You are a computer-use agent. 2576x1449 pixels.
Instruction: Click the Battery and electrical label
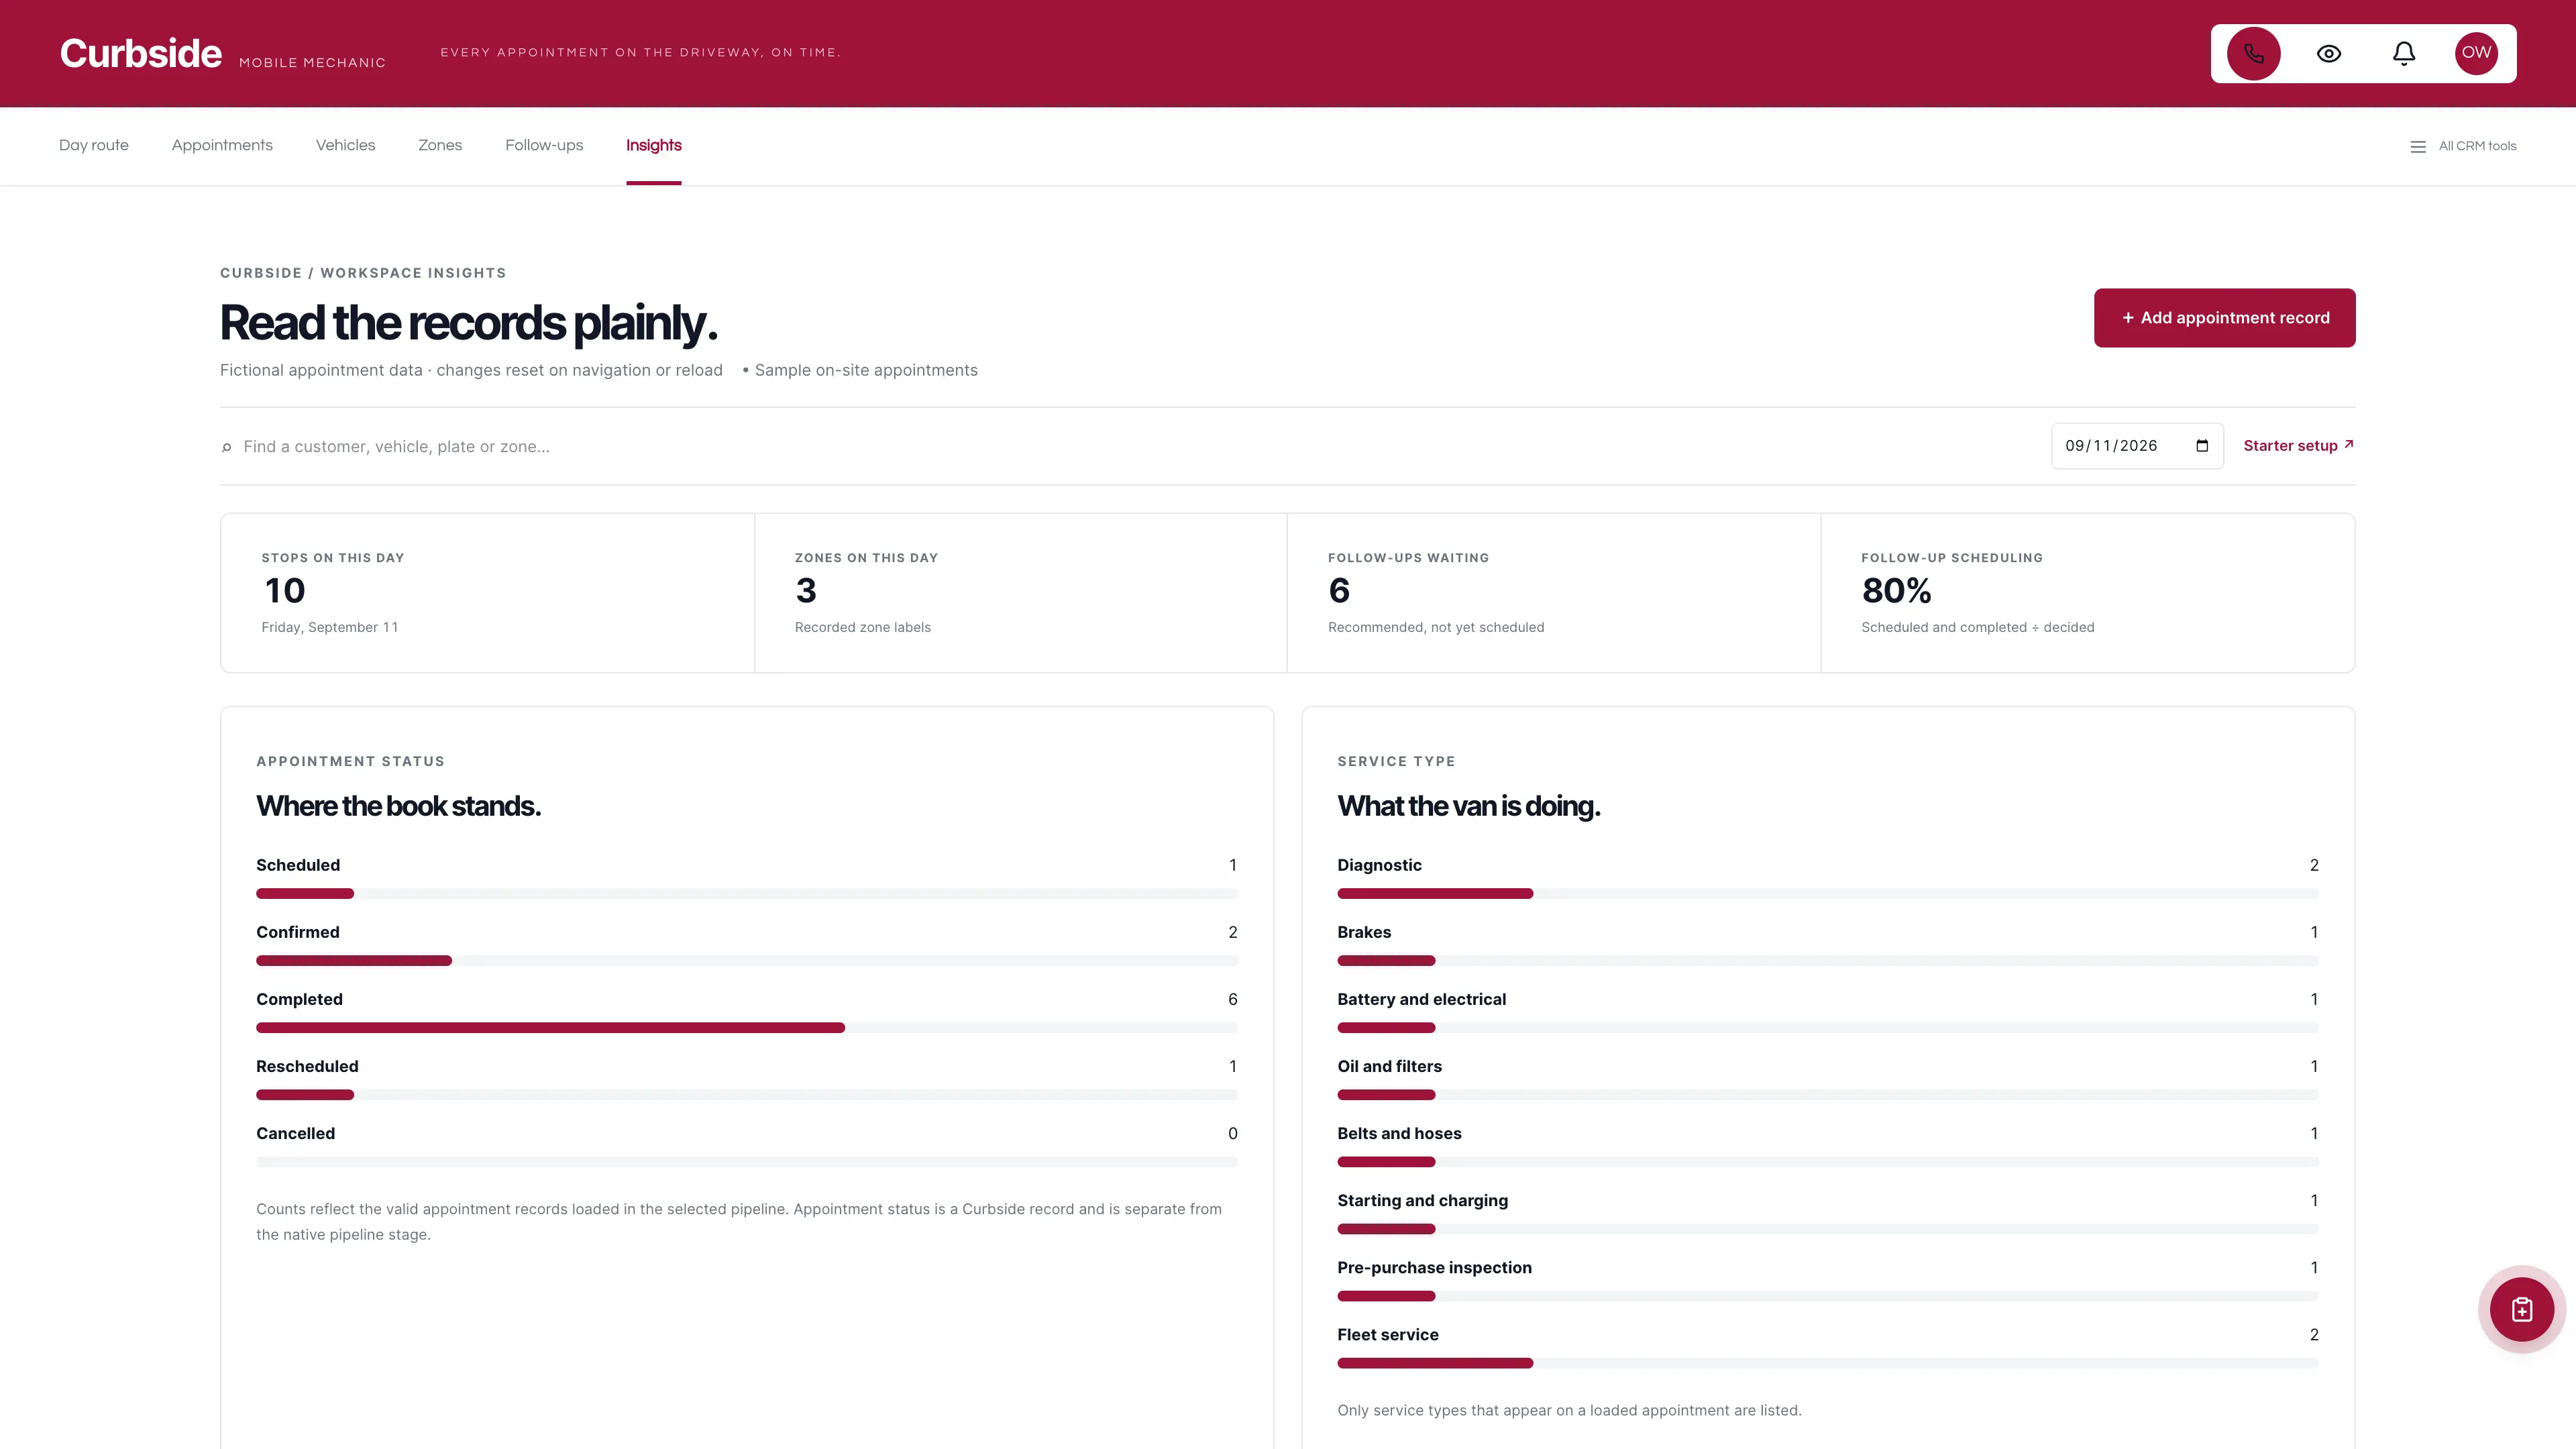(x=1421, y=999)
